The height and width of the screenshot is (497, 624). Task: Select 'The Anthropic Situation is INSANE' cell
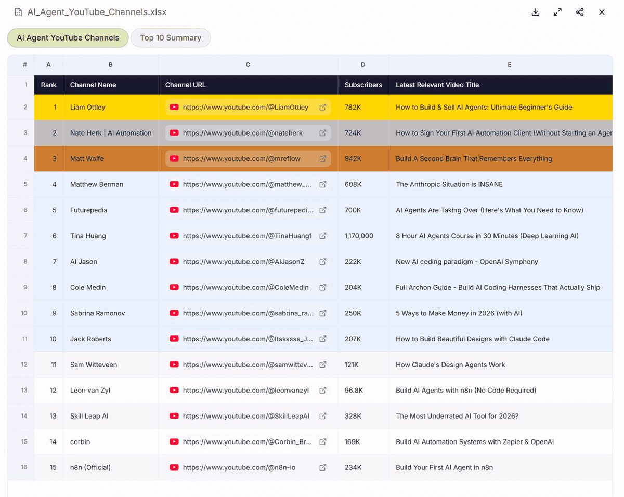point(501,184)
